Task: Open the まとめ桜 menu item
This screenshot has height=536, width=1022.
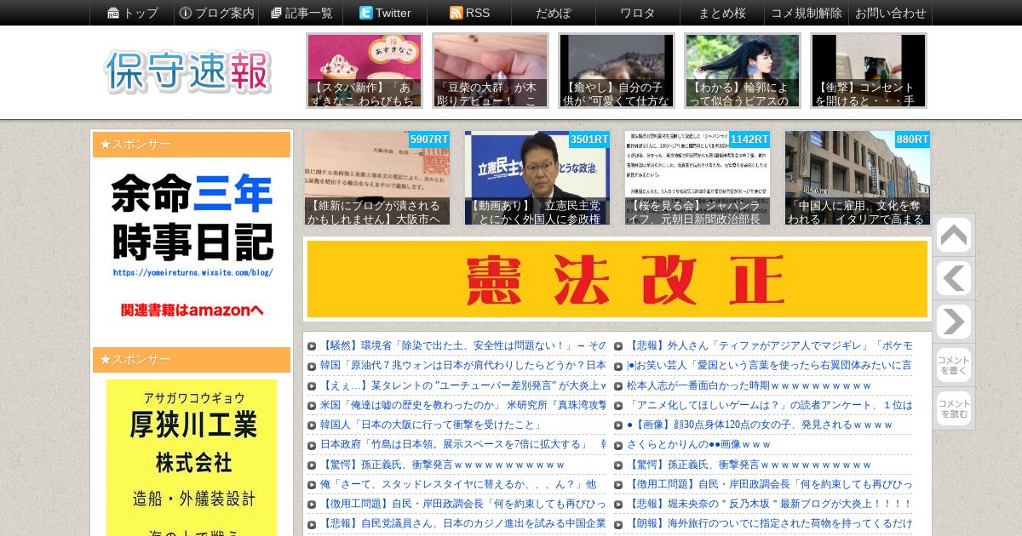Action: coord(722,13)
